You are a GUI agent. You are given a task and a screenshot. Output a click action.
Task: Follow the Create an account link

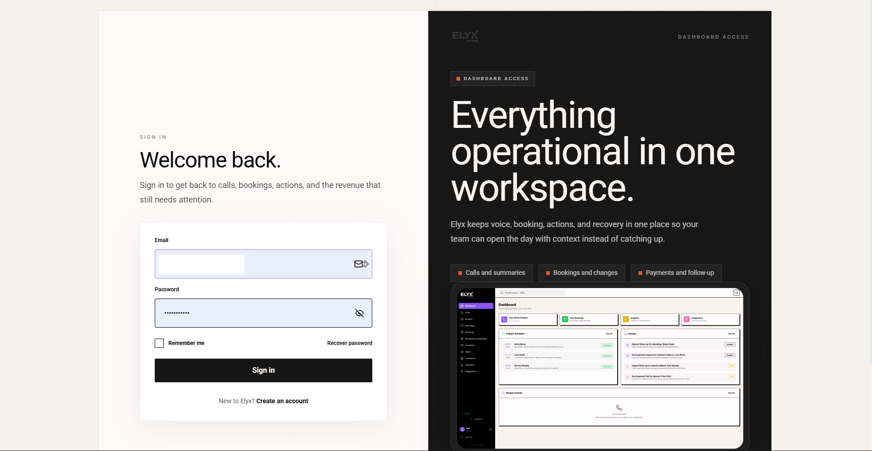[x=282, y=401]
